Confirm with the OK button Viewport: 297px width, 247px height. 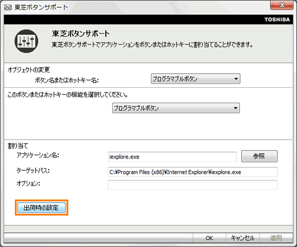coord(209,238)
